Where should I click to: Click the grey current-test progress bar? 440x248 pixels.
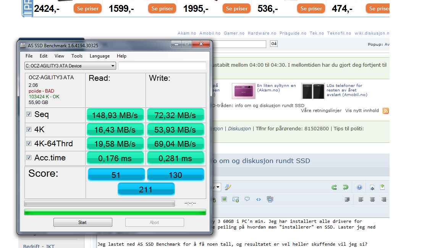(100, 203)
